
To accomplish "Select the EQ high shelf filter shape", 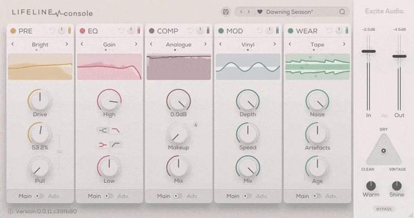I will click(116, 130).
